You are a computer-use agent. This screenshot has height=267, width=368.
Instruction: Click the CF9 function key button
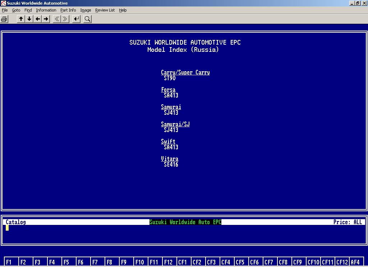[299, 262]
